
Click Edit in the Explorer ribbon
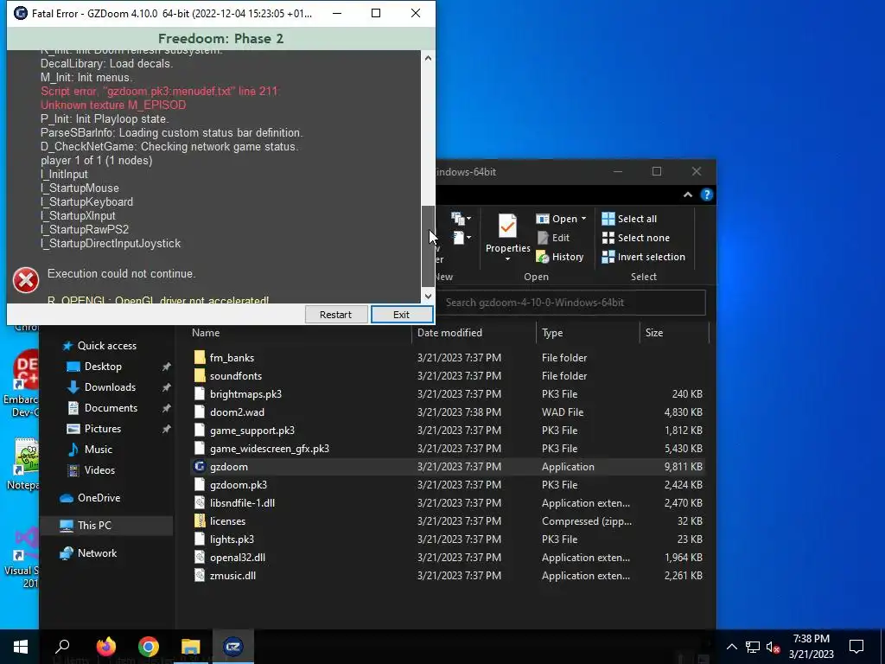click(553, 238)
